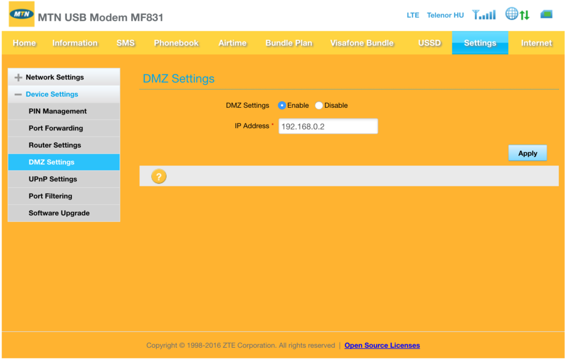Select Port Forwarding in the sidebar
567x360 pixels.
pos(55,128)
